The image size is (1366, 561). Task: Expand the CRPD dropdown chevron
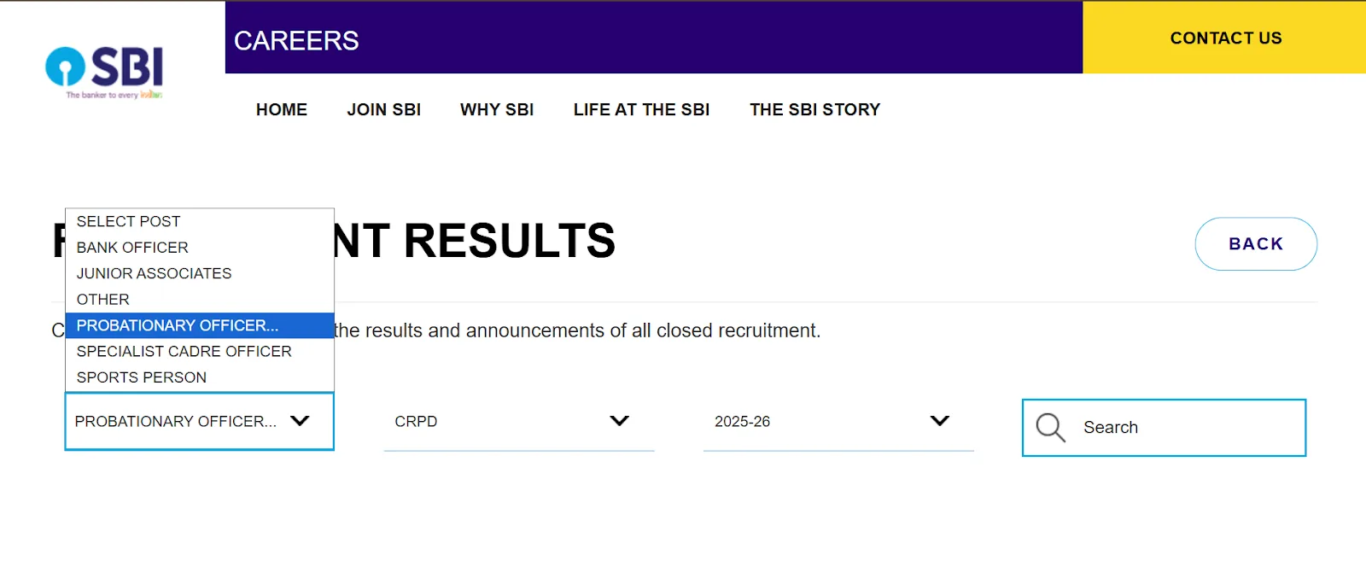point(621,420)
